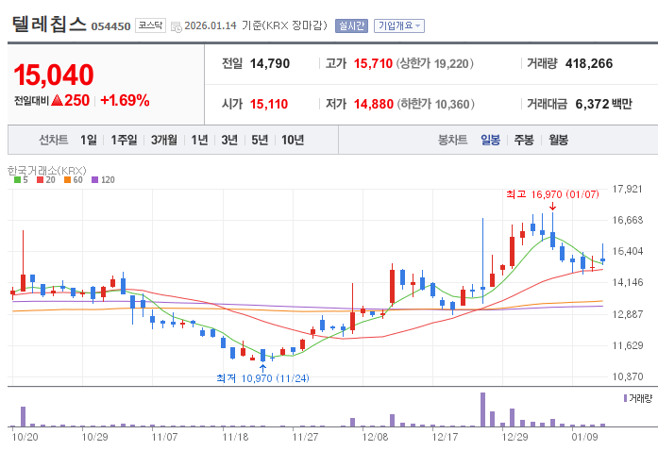Select the 1일 line chart tab
Screen dimensions: 658x451
(x=89, y=140)
